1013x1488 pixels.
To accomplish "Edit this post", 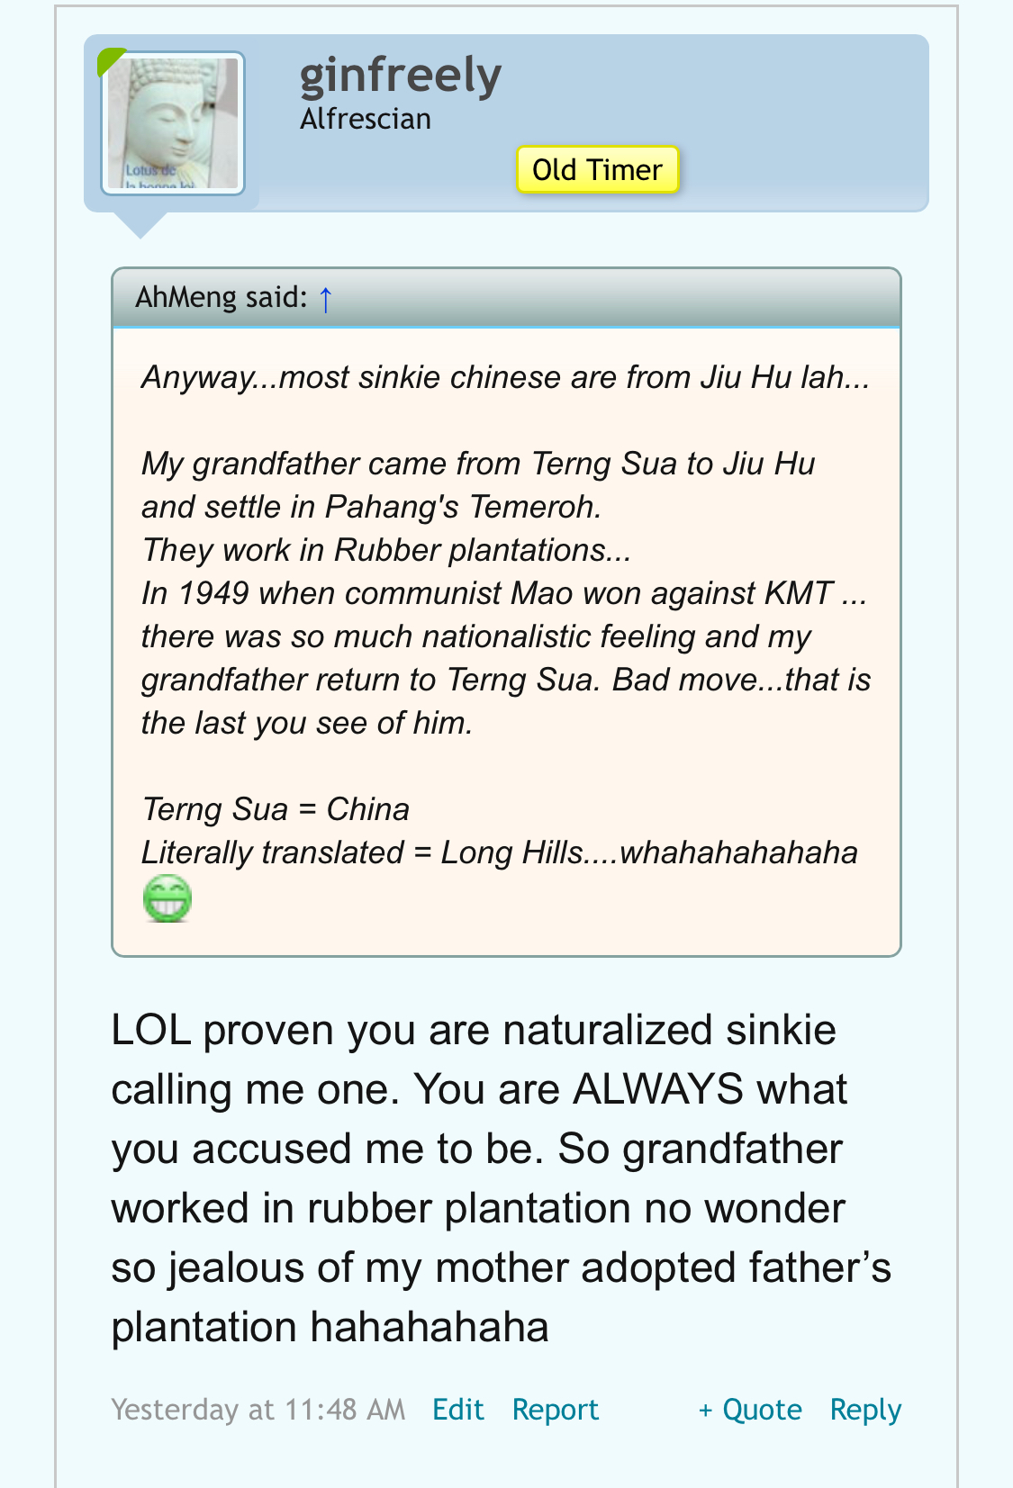I will tap(458, 1409).
